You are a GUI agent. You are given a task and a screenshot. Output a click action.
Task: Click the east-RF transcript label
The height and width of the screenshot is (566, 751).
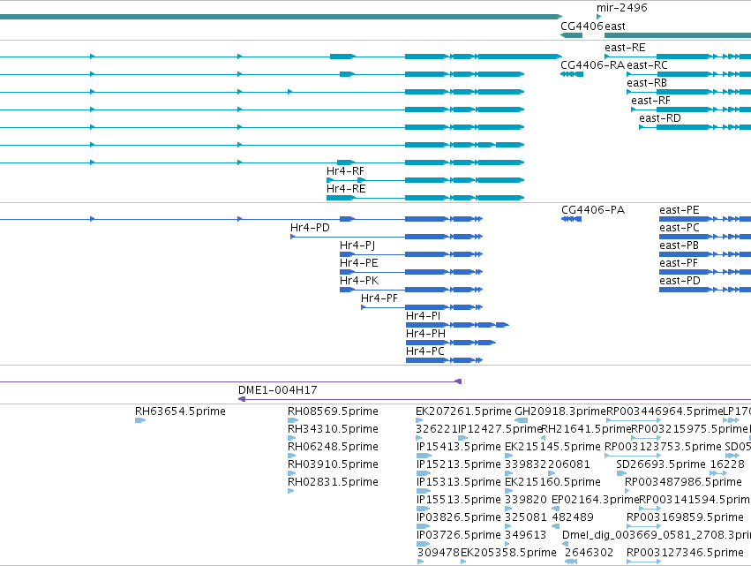pos(650,101)
